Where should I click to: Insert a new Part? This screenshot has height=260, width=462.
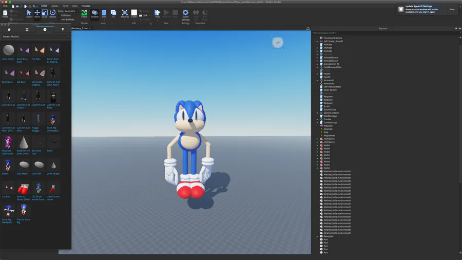[104, 14]
